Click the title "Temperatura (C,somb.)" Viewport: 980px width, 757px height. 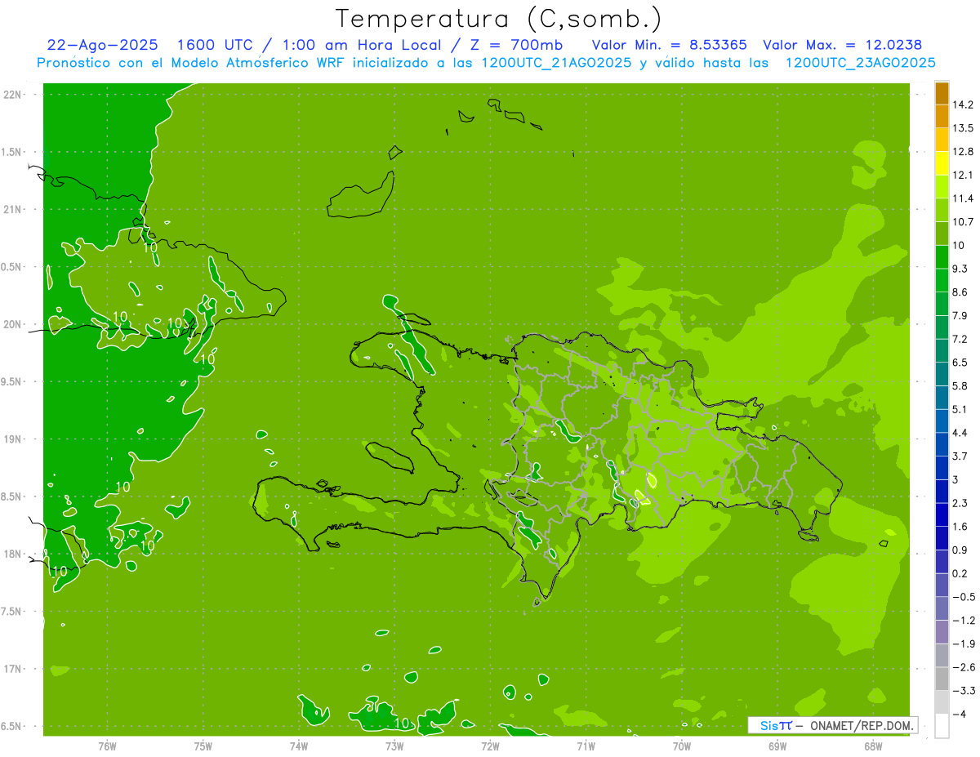(498, 19)
